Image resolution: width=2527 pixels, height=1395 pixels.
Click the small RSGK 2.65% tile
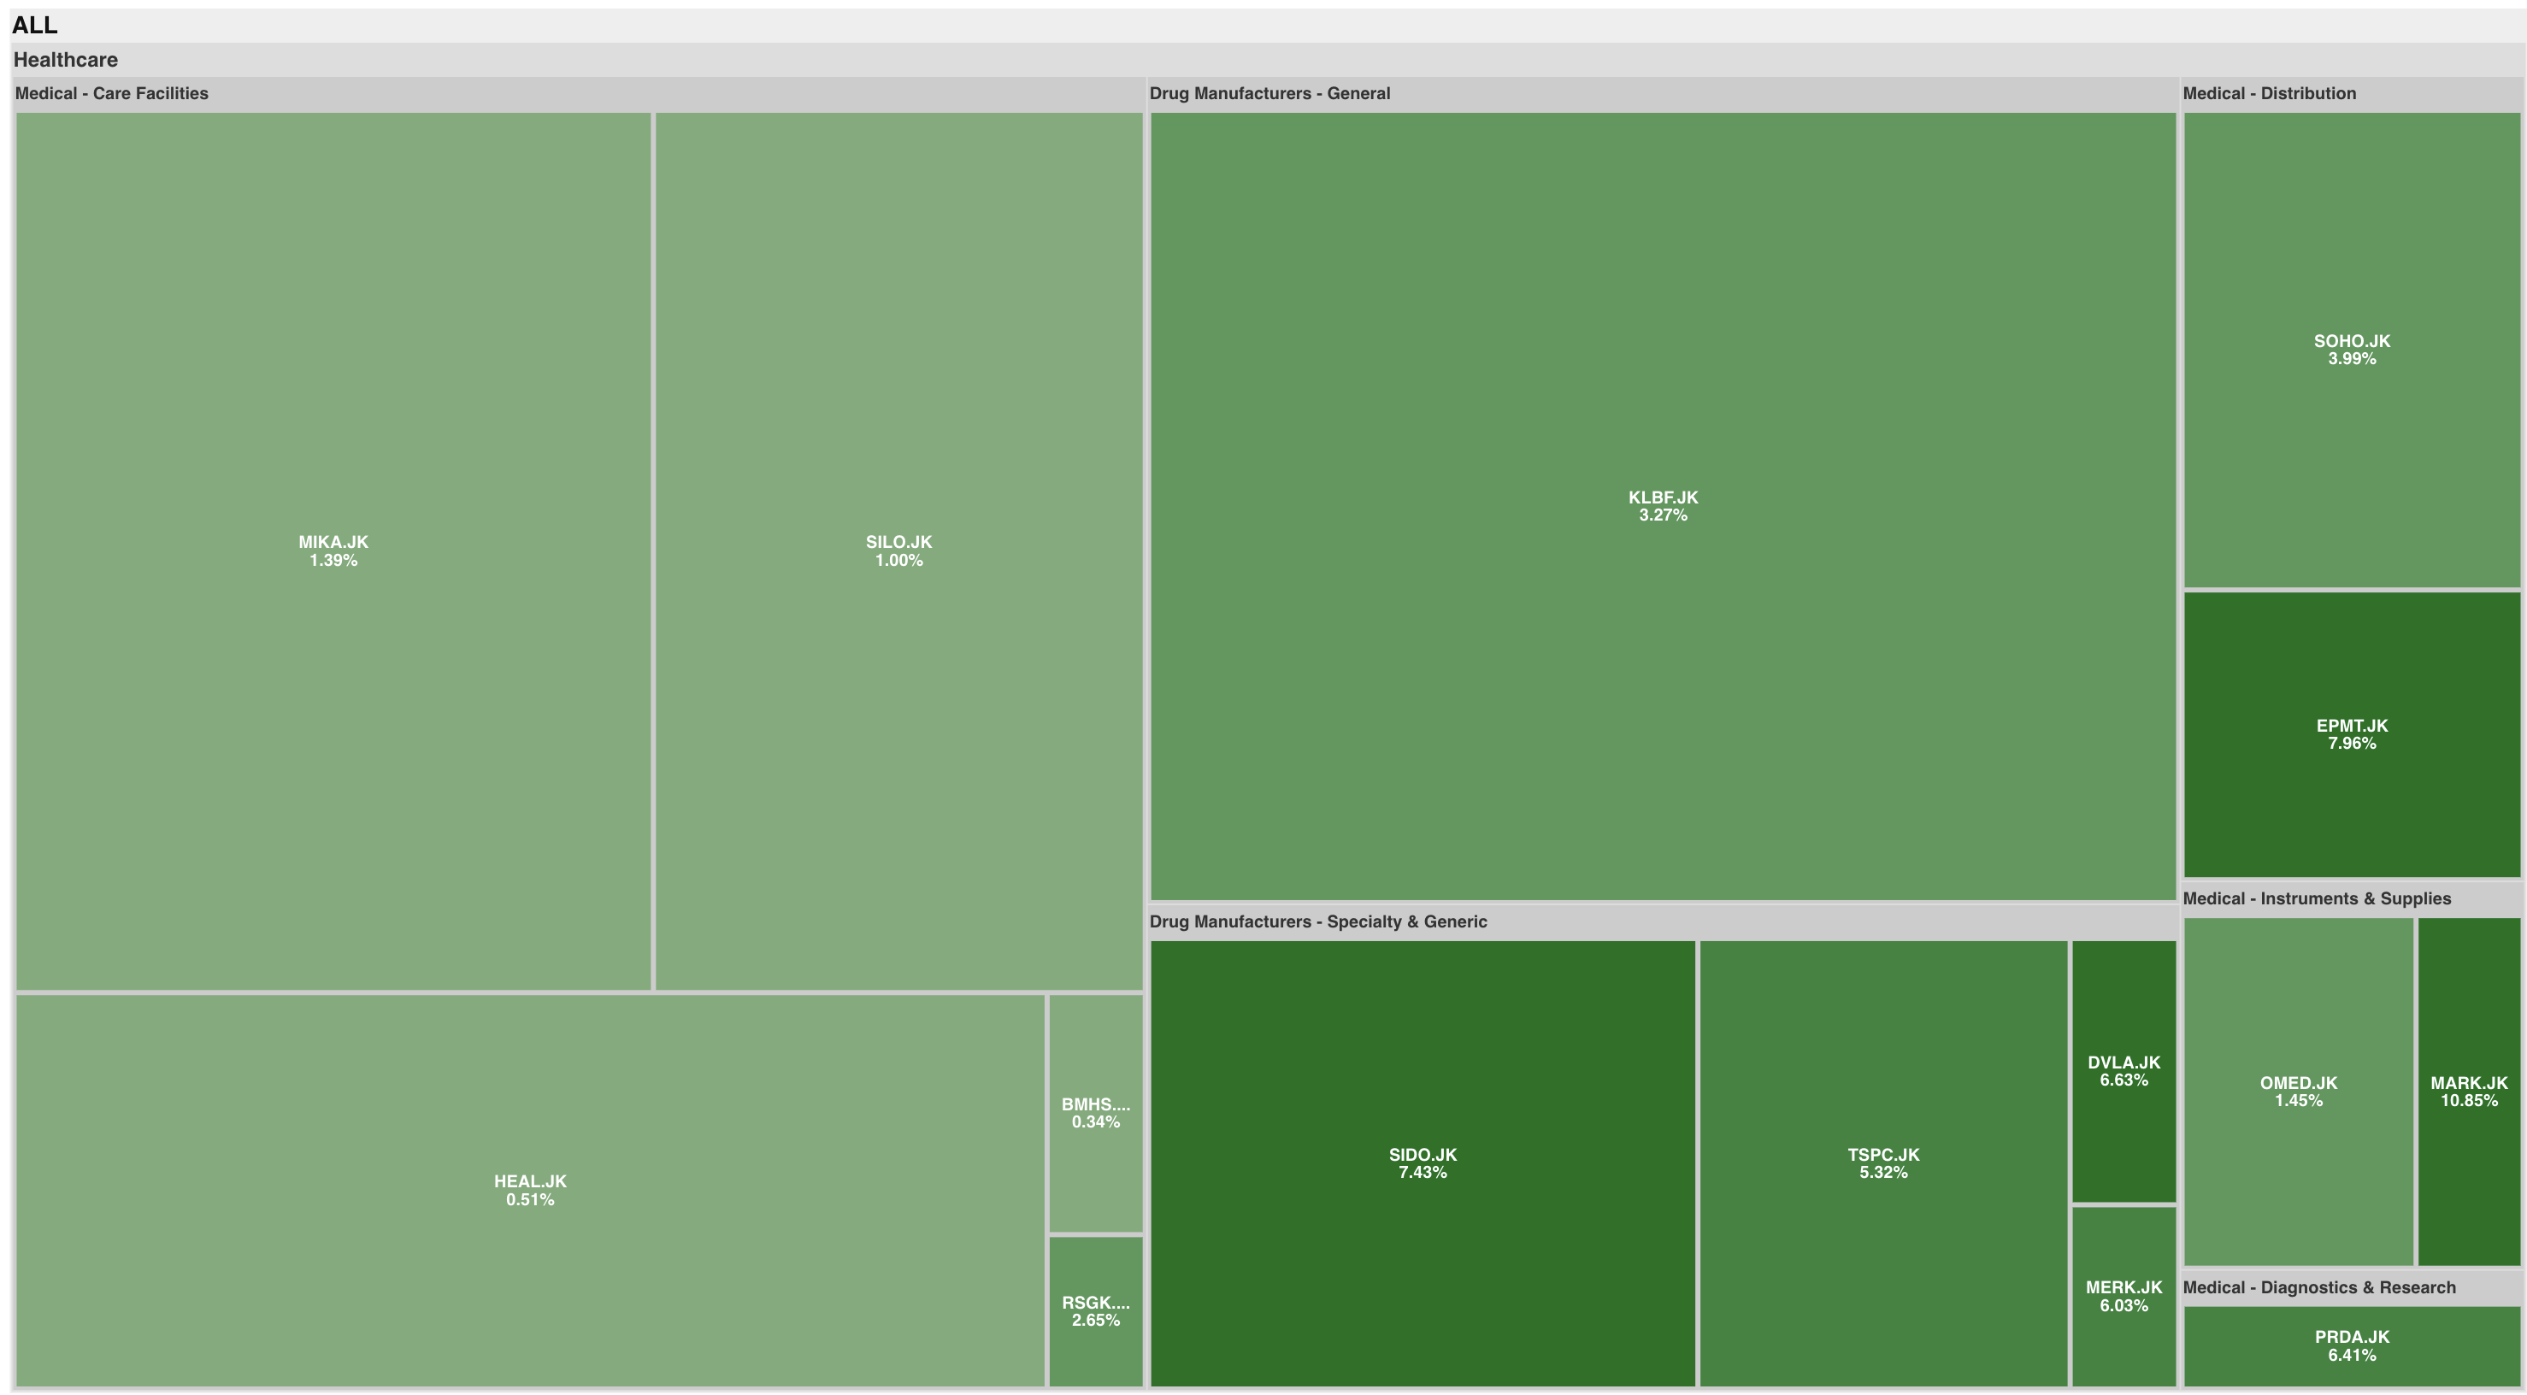coord(1096,1310)
